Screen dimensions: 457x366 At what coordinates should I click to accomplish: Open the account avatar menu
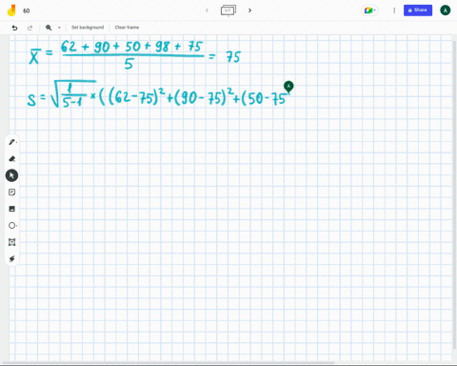coord(446,10)
